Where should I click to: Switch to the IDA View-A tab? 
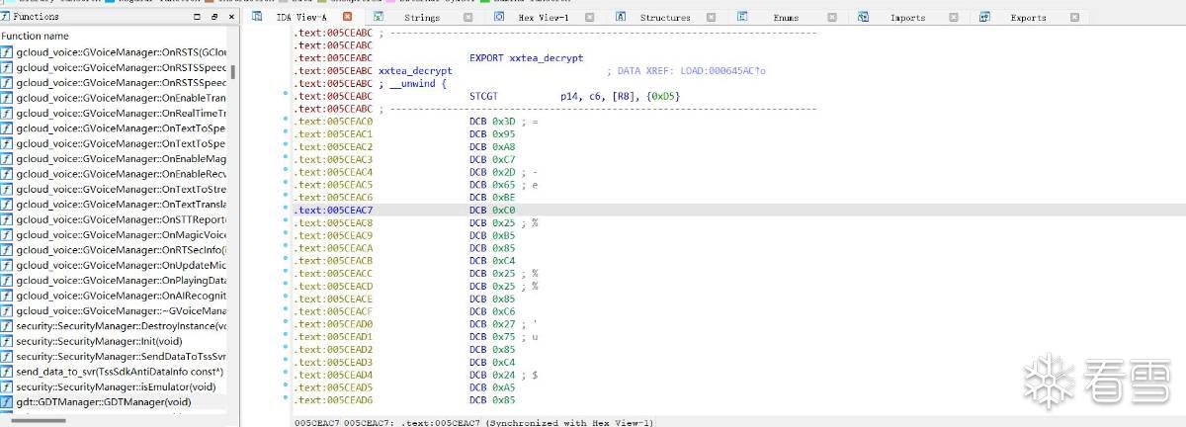pyautogui.click(x=301, y=17)
